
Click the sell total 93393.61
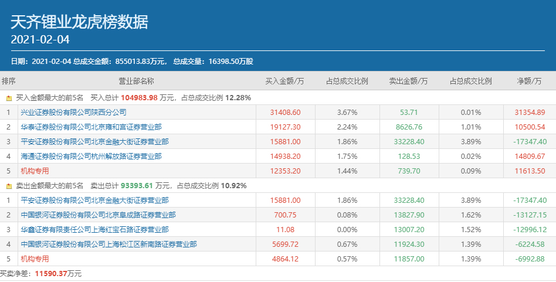point(137,186)
